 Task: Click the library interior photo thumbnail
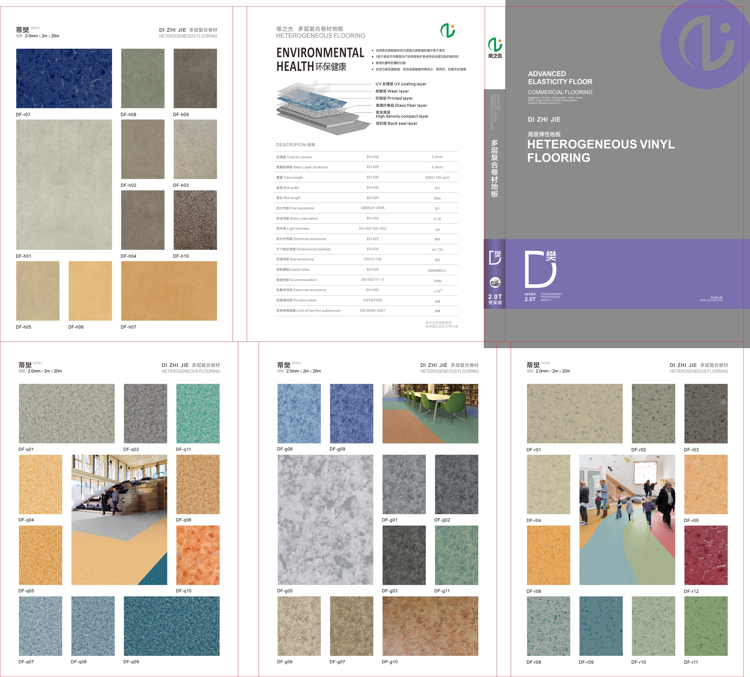coord(430,414)
